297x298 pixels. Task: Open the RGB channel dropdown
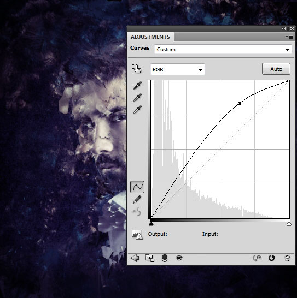178,69
